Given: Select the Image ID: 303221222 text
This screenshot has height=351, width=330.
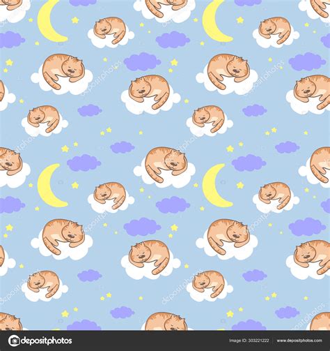Looking at the screenshot, I should [x=249, y=341].
